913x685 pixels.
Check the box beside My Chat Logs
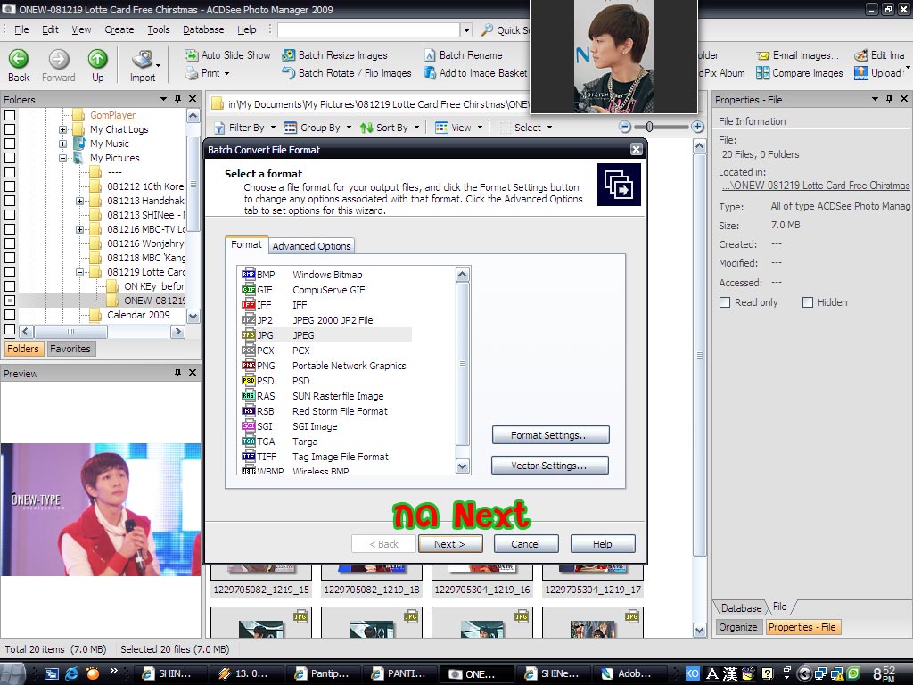pos(10,129)
